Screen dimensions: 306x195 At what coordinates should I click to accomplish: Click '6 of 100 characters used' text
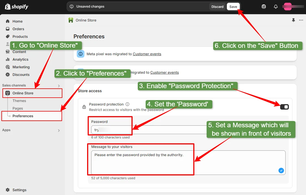point(110,137)
